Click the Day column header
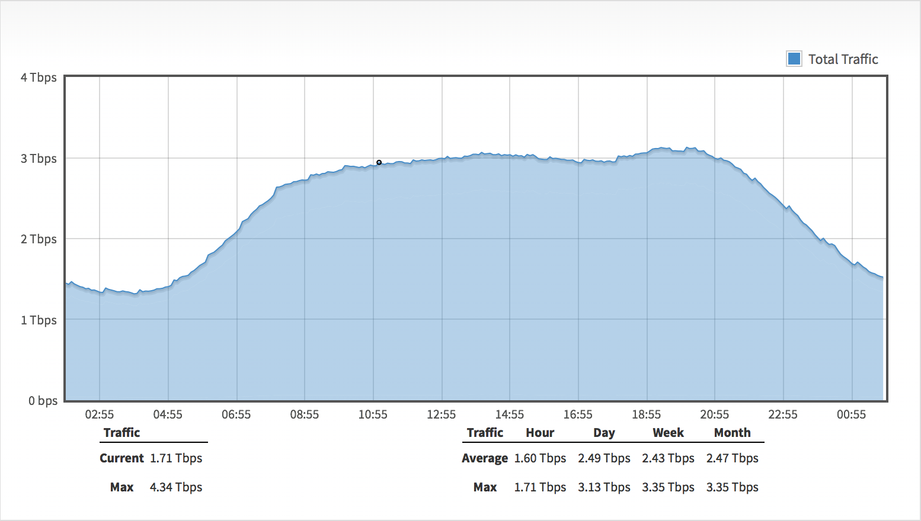 (604, 433)
